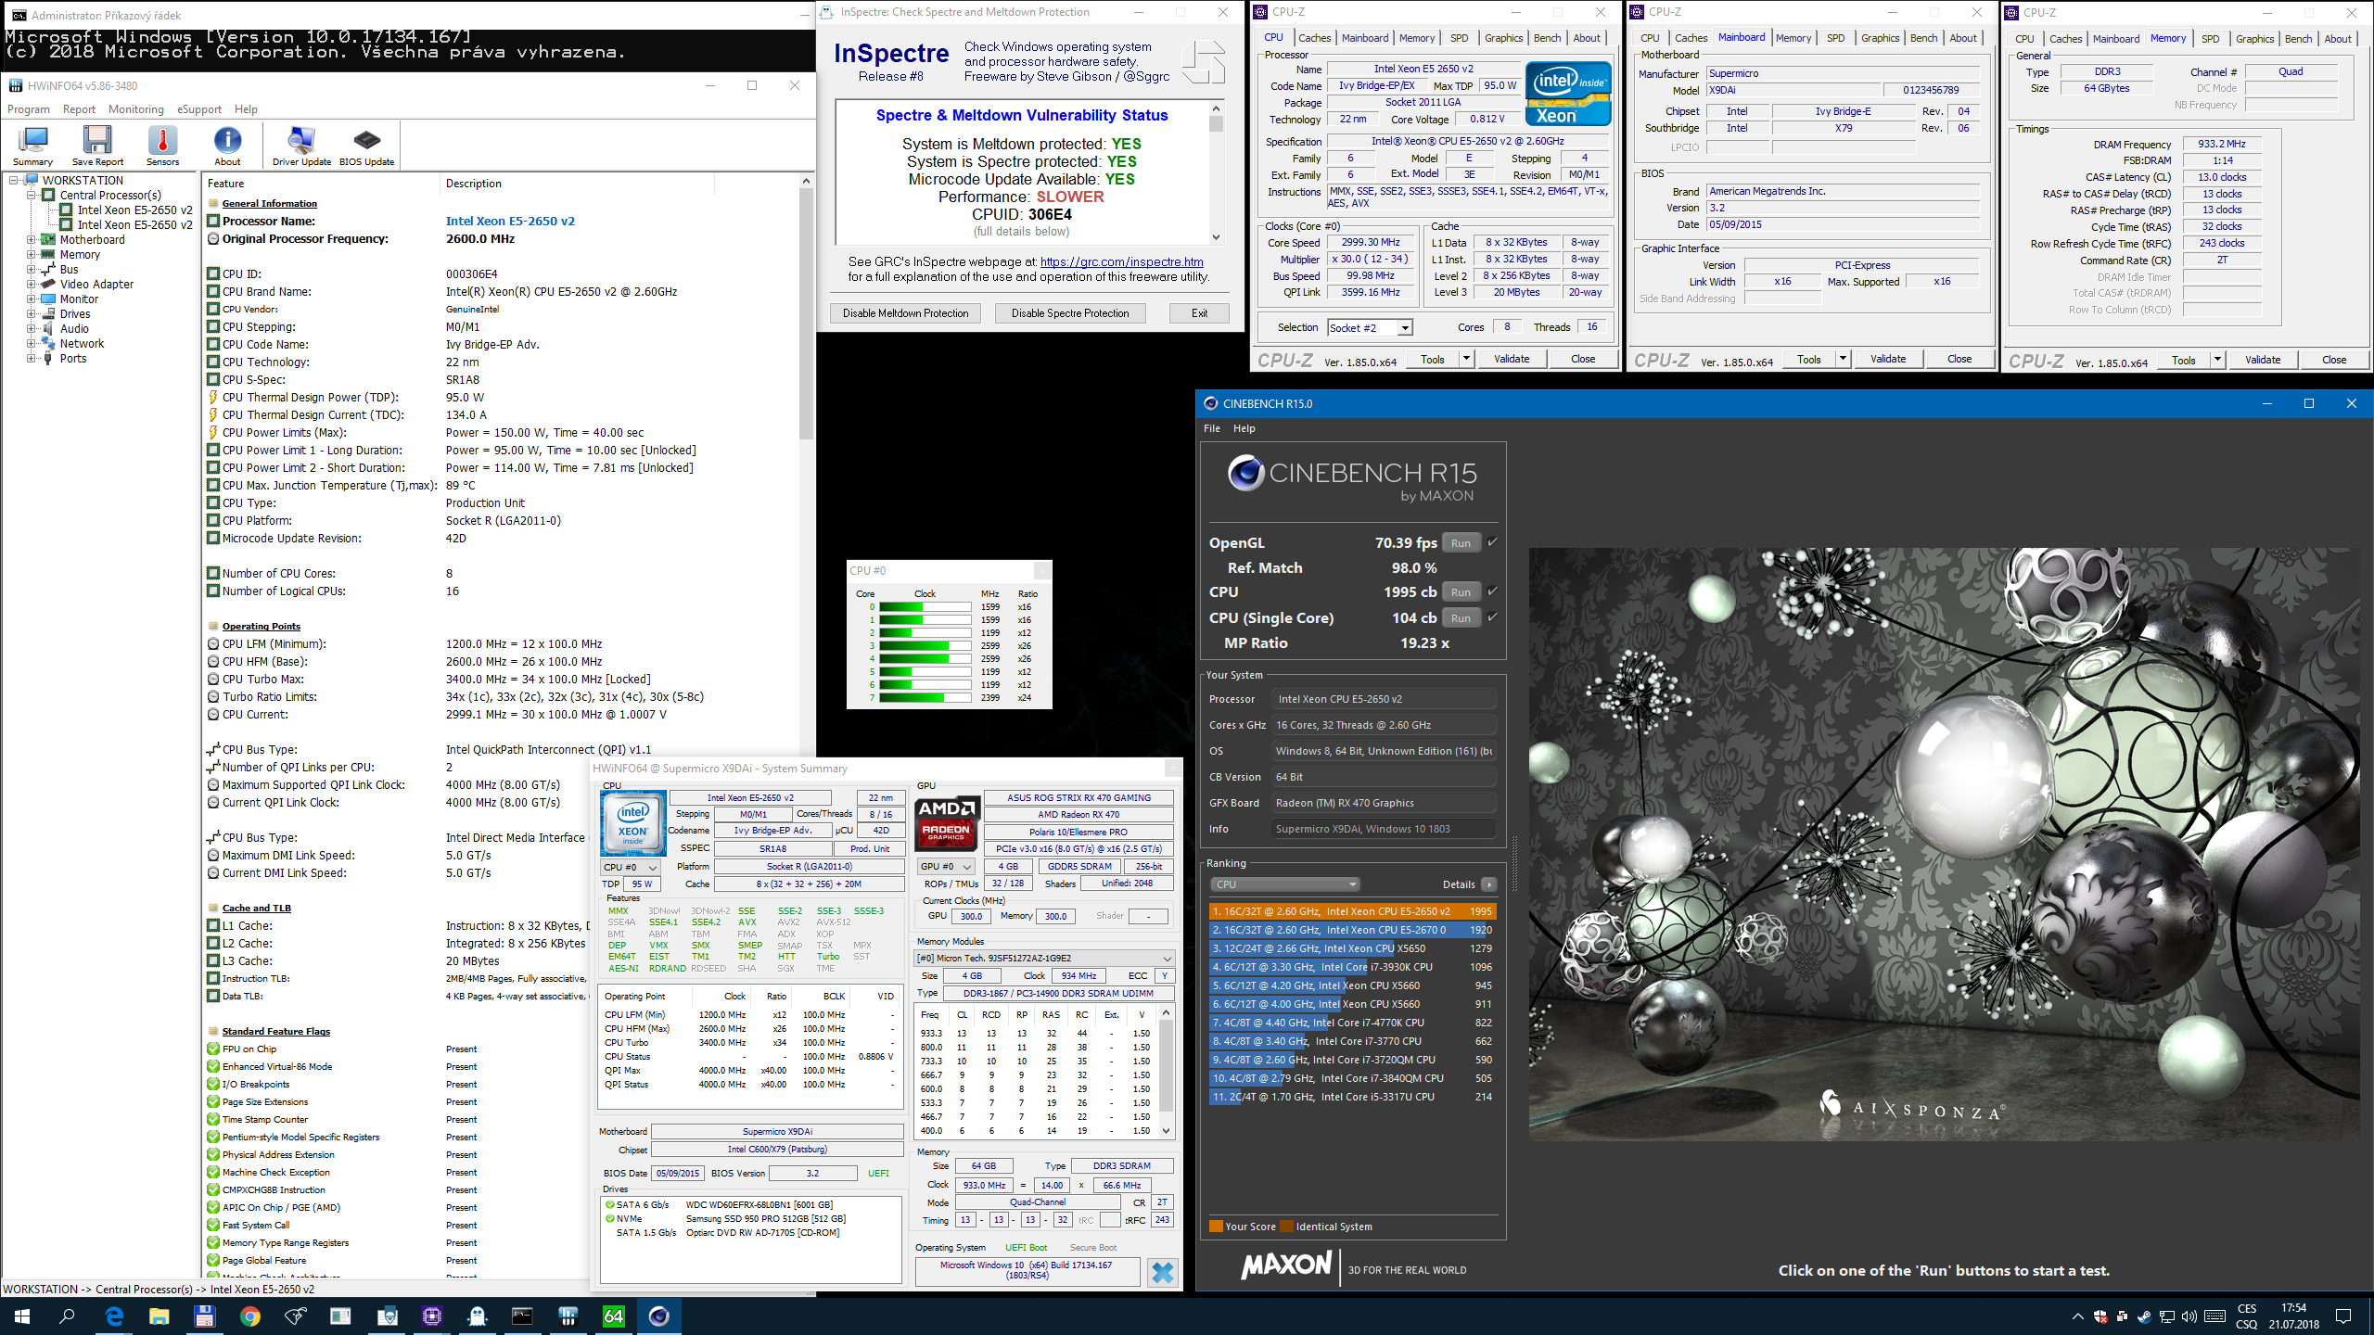Switch to CPU-Z purple chip taskbar icon
Screen dimensions: 2374x1335
click(x=432, y=1316)
